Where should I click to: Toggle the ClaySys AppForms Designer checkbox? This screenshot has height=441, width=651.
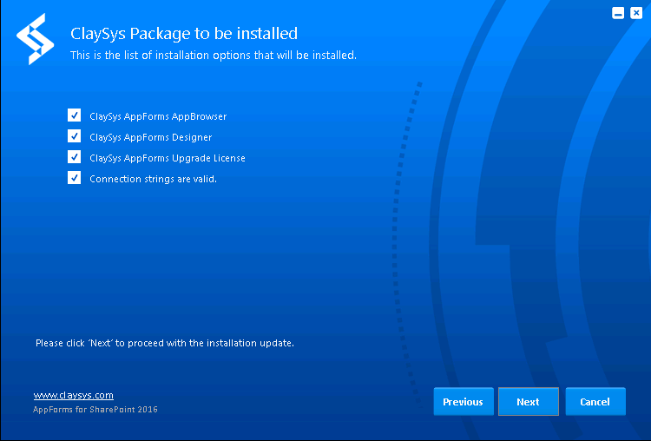(x=75, y=135)
